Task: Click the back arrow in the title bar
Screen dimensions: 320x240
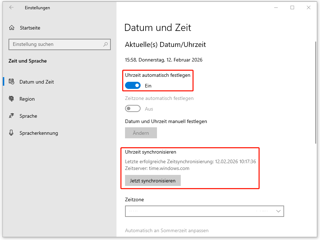Action: point(11,7)
